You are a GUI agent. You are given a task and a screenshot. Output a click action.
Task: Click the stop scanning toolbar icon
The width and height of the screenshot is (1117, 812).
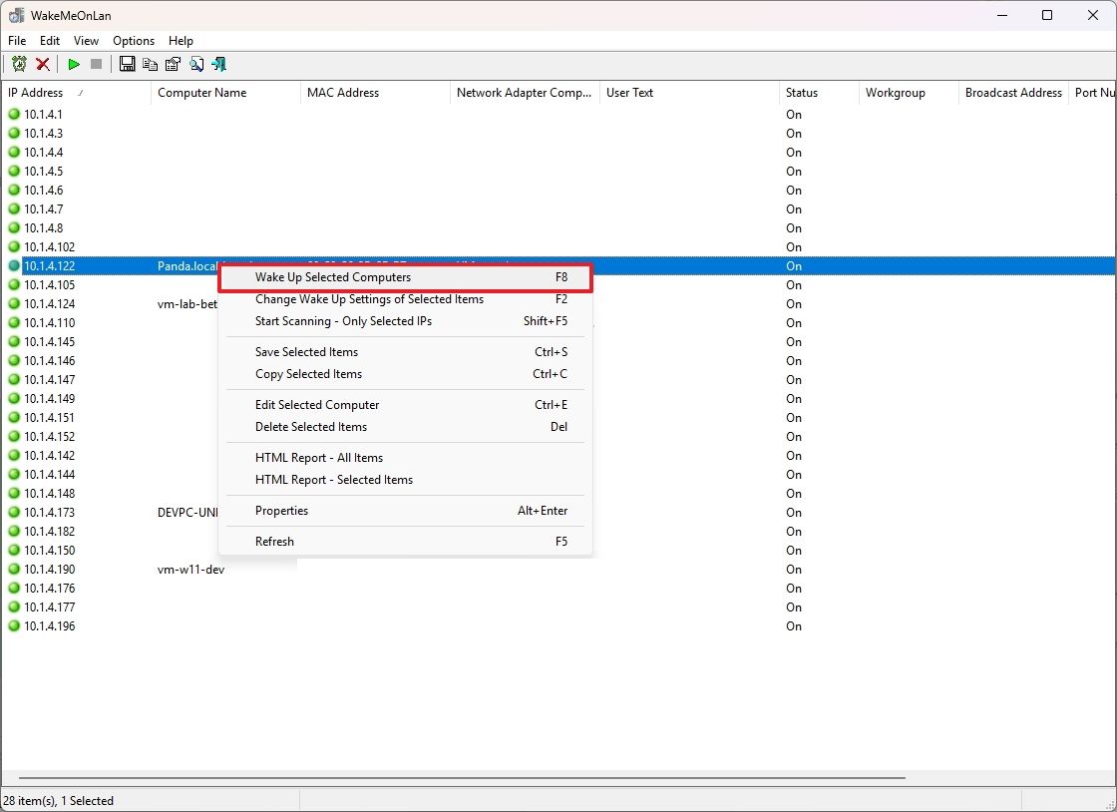[96, 64]
